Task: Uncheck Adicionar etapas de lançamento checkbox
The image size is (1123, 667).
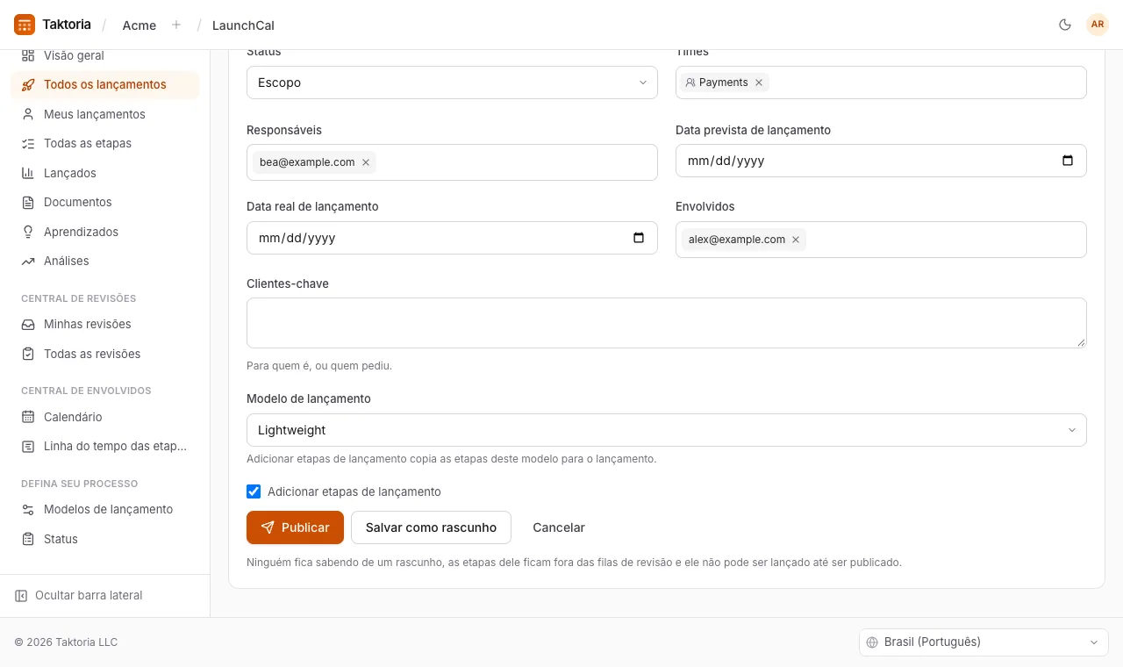Action: pyautogui.click(x=254, y=491)
